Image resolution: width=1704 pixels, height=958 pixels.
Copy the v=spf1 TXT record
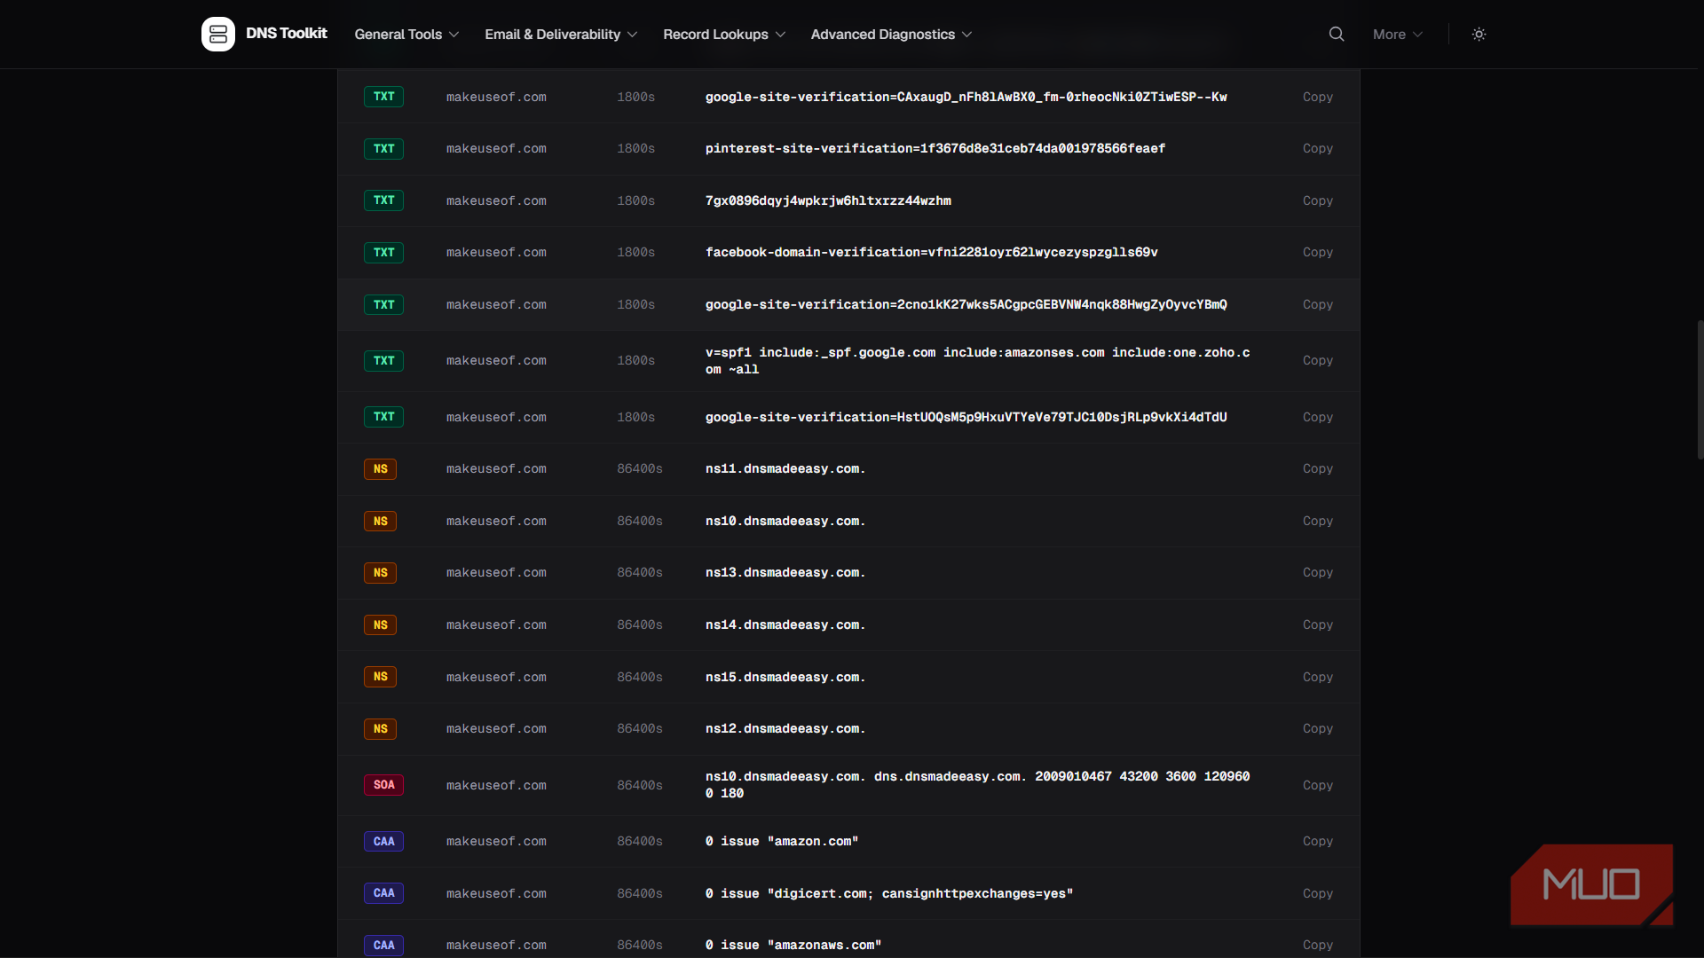[x=1317, y=360]
